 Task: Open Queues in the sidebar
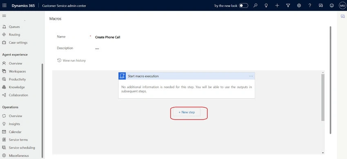14,27
